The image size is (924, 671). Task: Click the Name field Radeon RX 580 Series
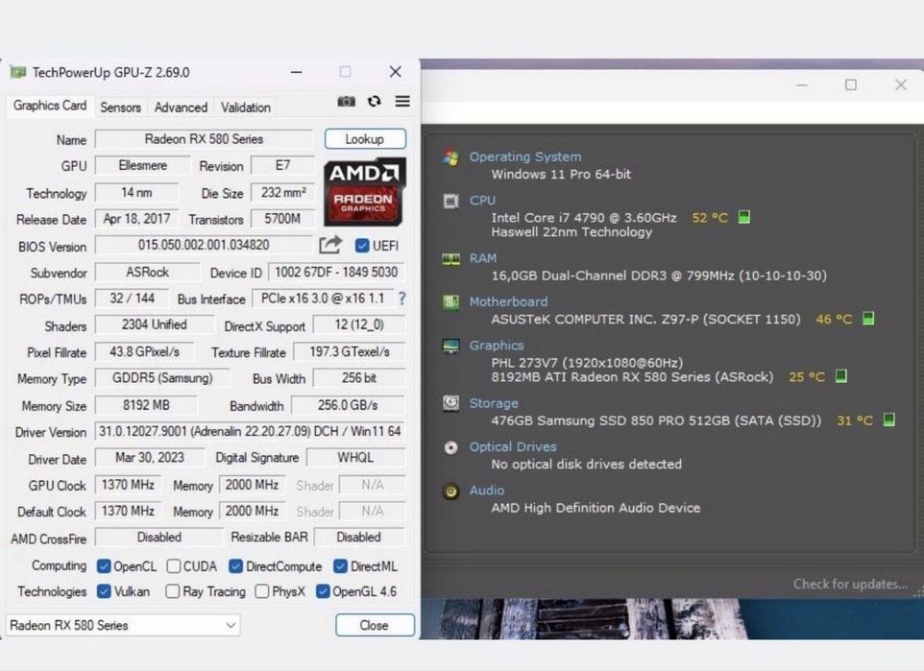[204, 139]
